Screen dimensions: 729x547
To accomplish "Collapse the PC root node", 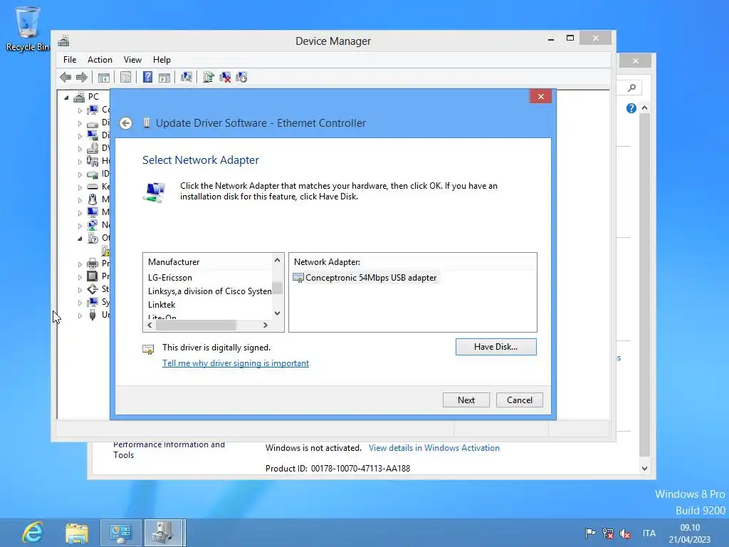I will [66, 97].
